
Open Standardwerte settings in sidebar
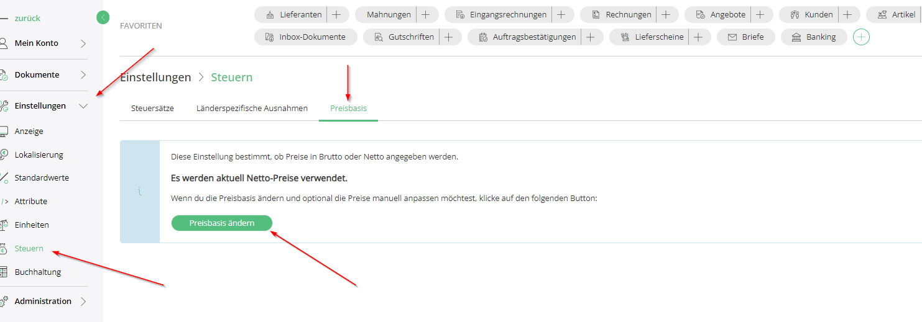pos(42,178)
